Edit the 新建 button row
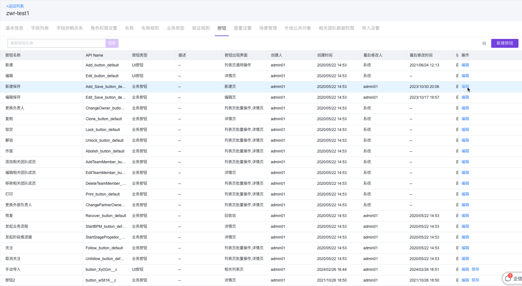This screenshot has height=286, width=522. pyautogui.click(x=465, y=65)
